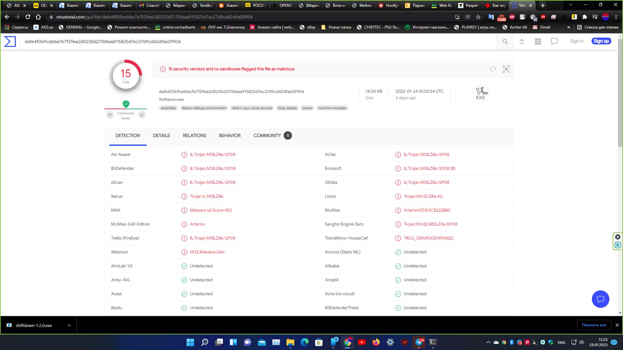Image resolution: width=623 pixels, height=350 pixels.
Task: Vote positive with the community check icon
Action: point(142,115)
